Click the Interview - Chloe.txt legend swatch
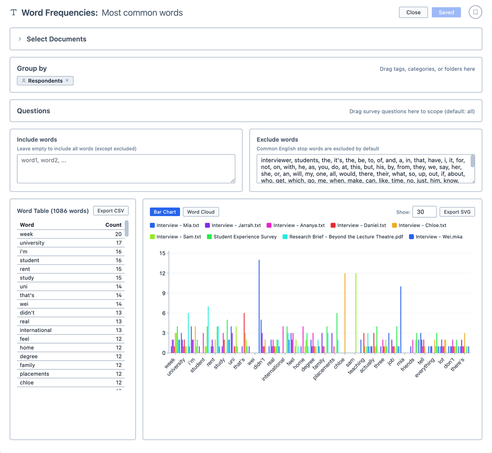The image size is (492, 453). pyautogui.click(x=394, y=225)
